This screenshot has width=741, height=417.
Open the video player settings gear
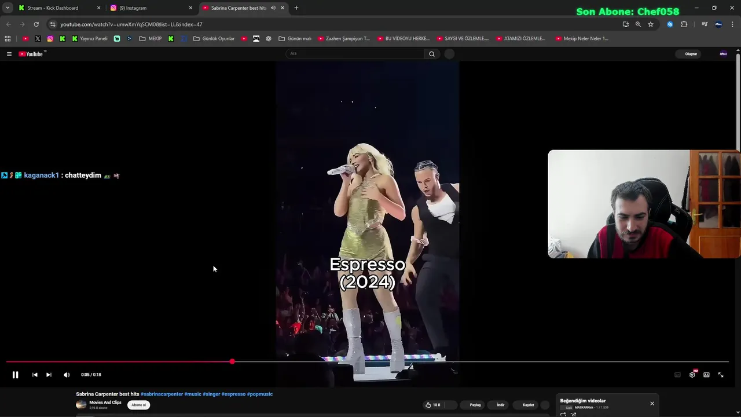(x=692, y=375)
